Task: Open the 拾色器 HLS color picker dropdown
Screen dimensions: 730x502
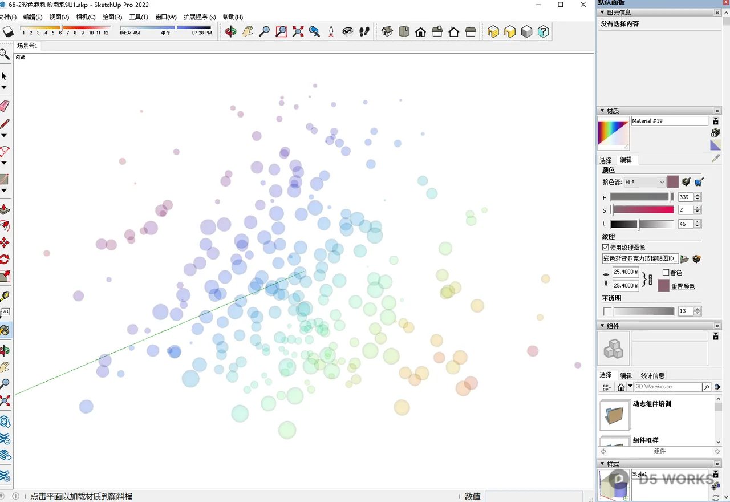Action: [644, 182]
